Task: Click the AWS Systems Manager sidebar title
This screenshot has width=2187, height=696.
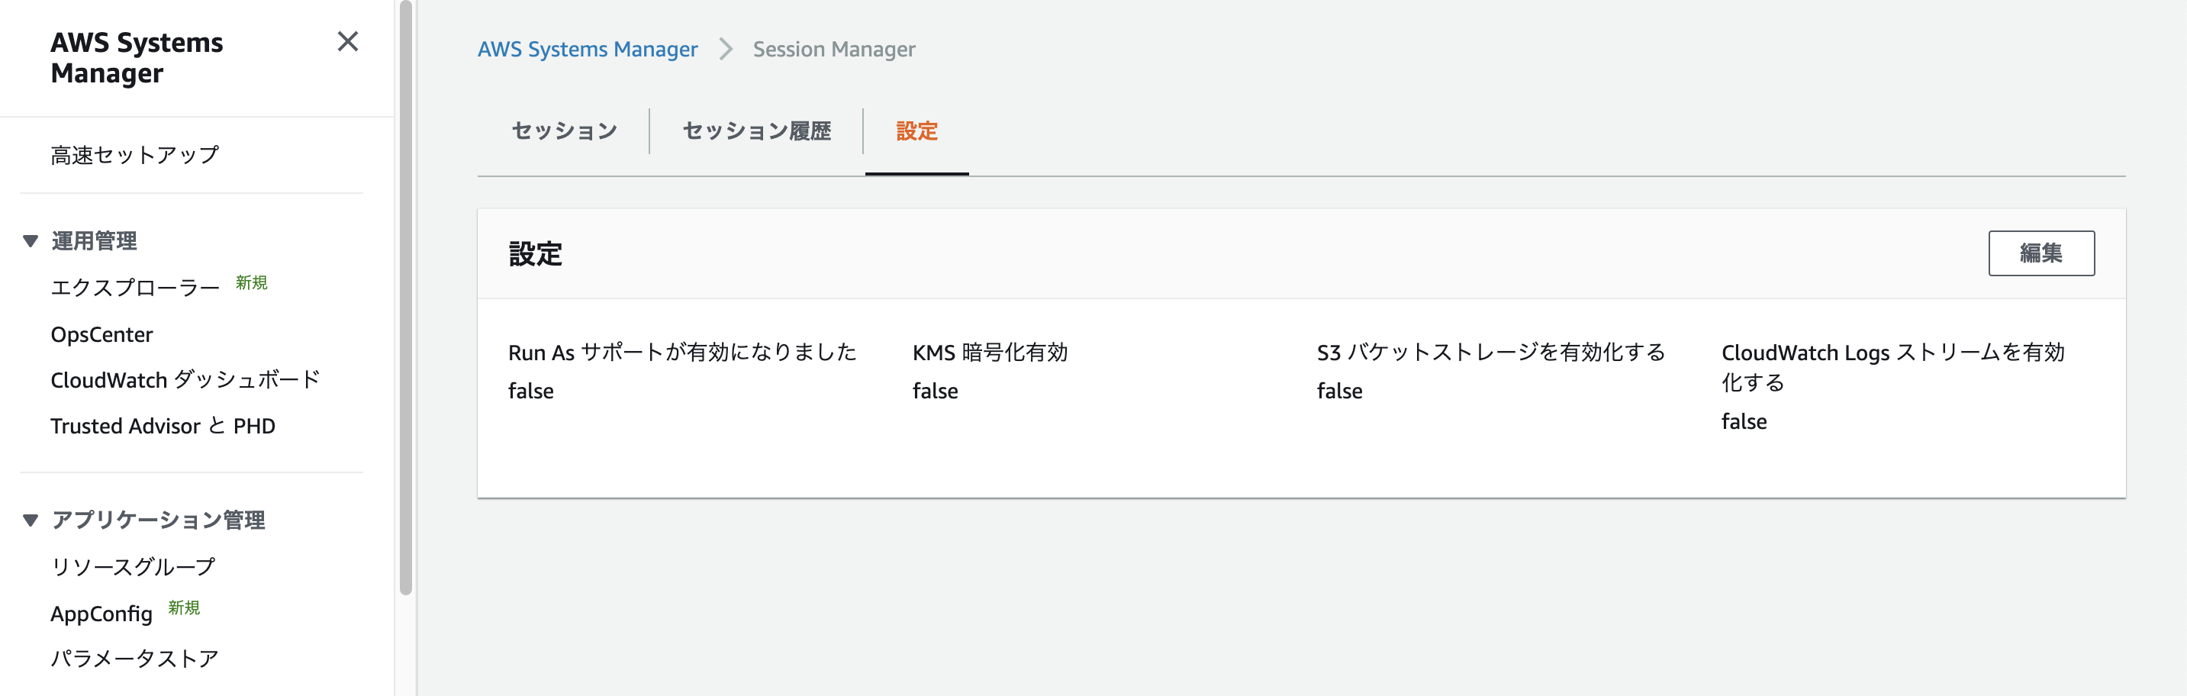Action: [137, 58]
